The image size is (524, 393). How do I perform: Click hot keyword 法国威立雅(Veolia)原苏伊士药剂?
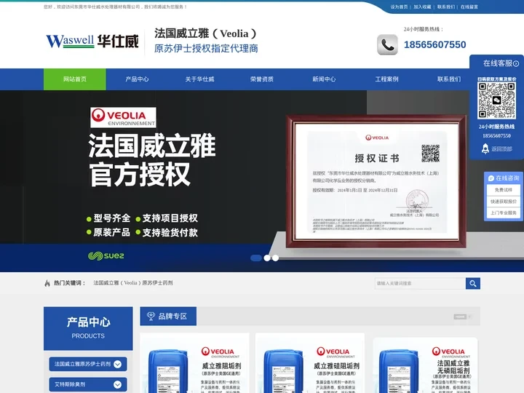click(133, 282)
